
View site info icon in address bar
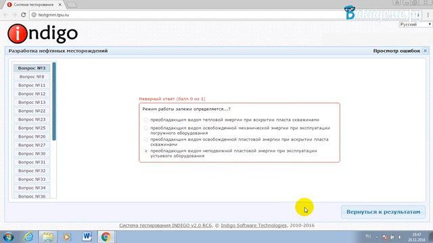34,15
